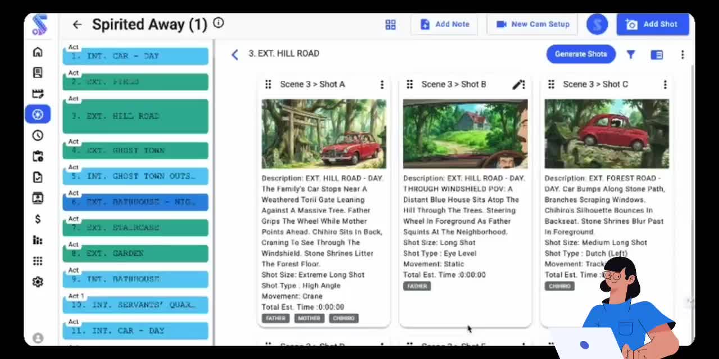The width and height of the screenshot is (719, 359).
Task: Grab the Shot B drag handle
Action: [409, 84]
